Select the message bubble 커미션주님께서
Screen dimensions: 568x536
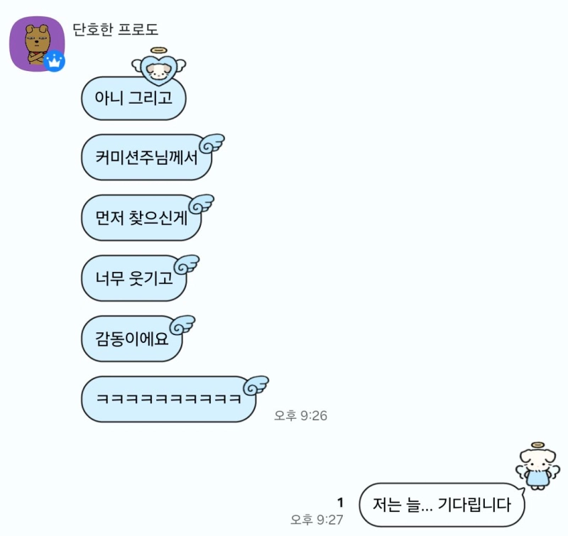pos(146,157)
